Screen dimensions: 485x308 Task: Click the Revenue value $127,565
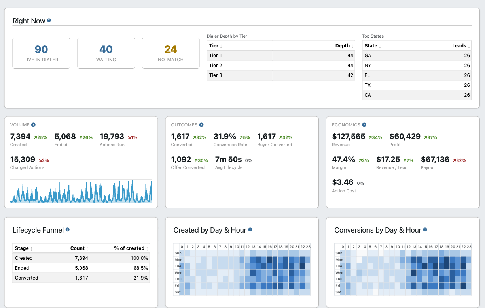coord(349,137)
